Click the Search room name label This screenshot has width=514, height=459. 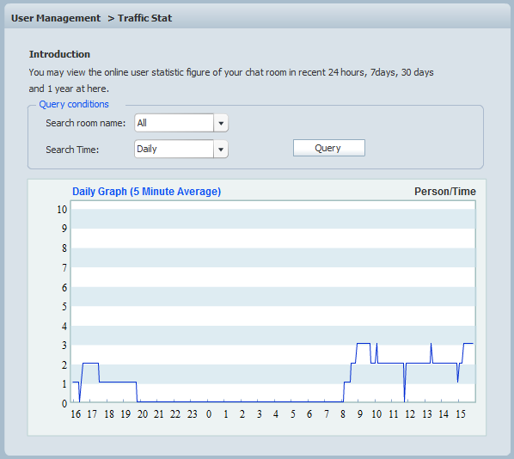pyautogui.click(x=86, y=123)
